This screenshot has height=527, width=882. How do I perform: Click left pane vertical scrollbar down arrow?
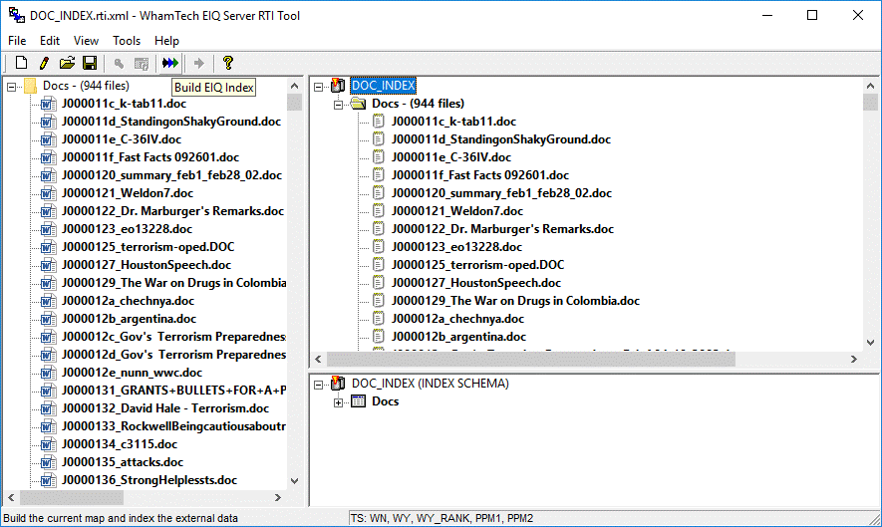pos(294,481)
